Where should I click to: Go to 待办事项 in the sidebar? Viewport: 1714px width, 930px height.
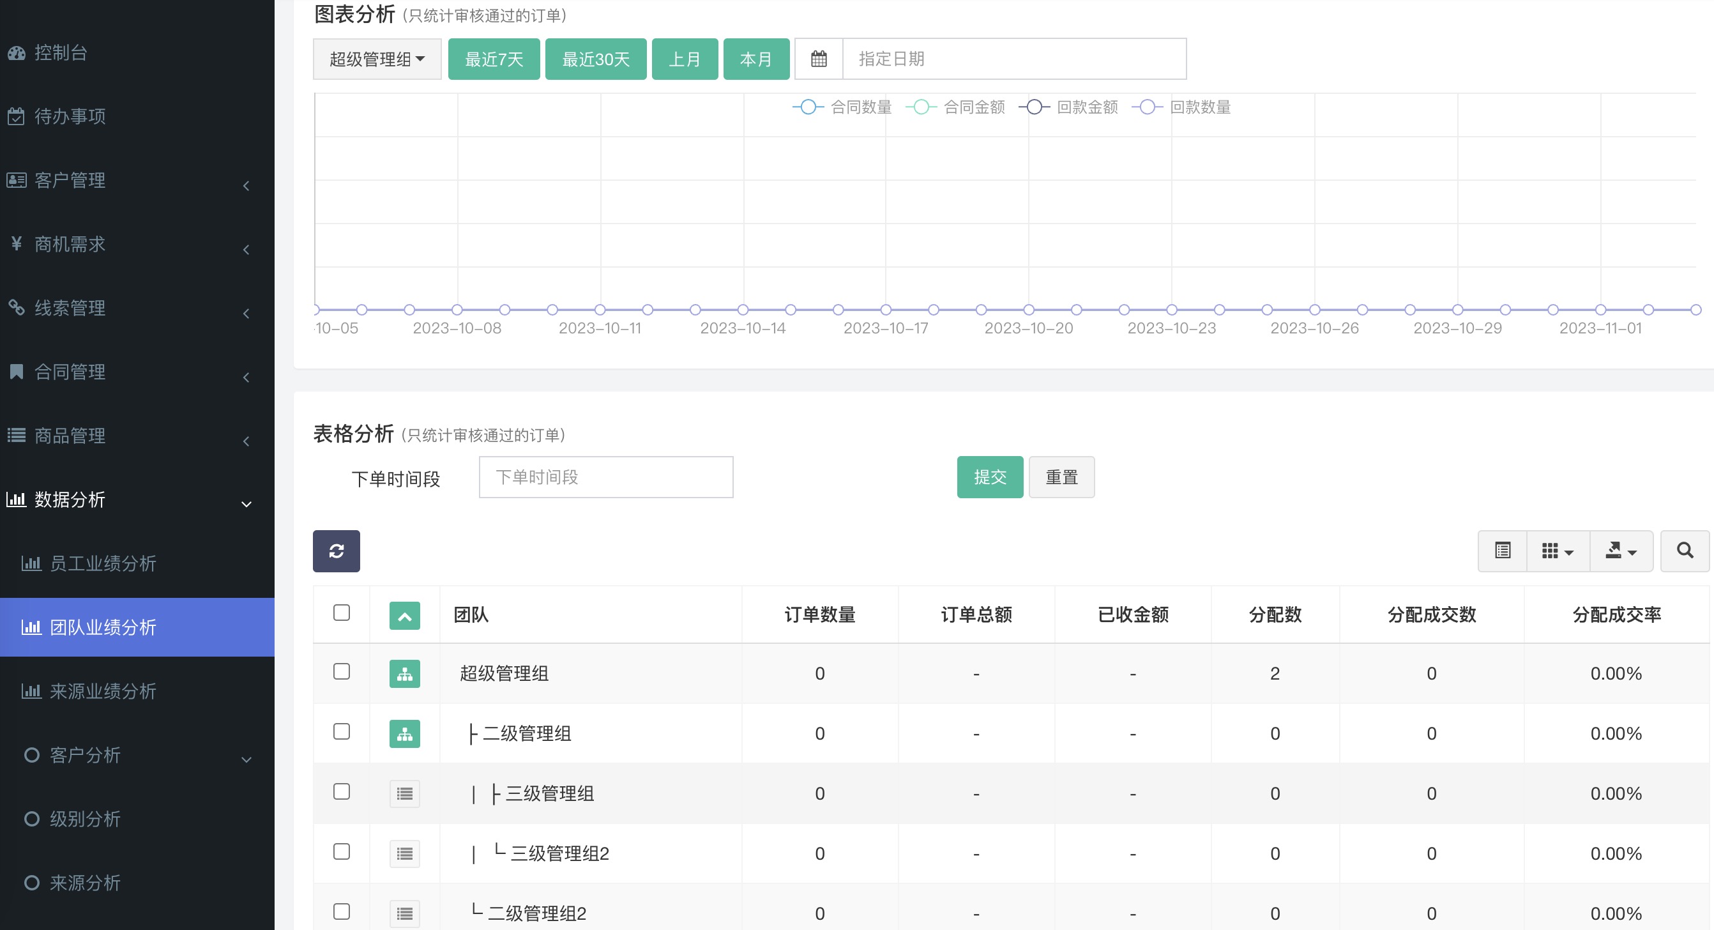click(x=137, y=116)
